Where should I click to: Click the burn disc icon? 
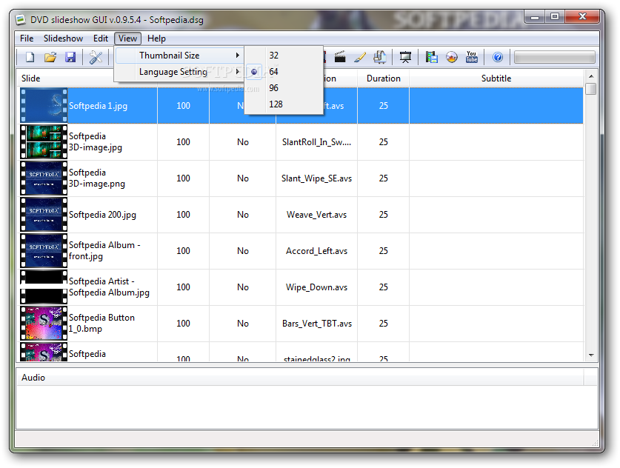pos(452,57)
